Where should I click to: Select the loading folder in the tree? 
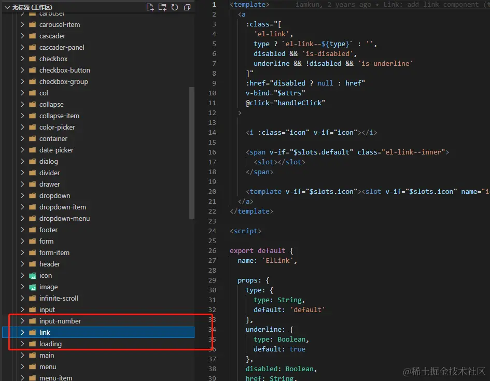[98, 344]
